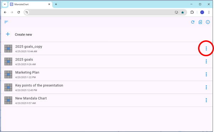Open options menu for 2025 goals

coord(206,61)
